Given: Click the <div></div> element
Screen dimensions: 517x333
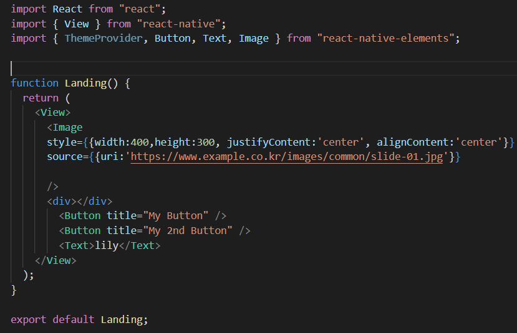Looking at the screenshot, I should click(x=79, y=201).
